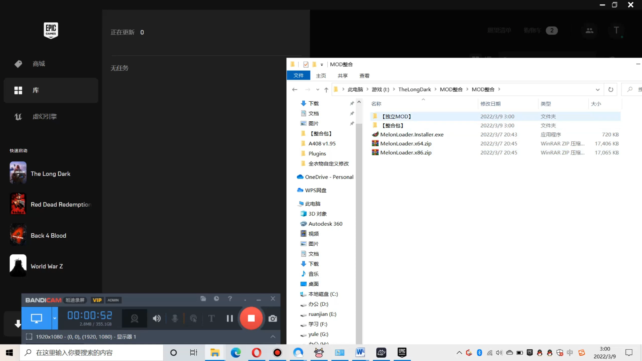Toggle Bandicam speaker sound recording

[x=156, y=319]
